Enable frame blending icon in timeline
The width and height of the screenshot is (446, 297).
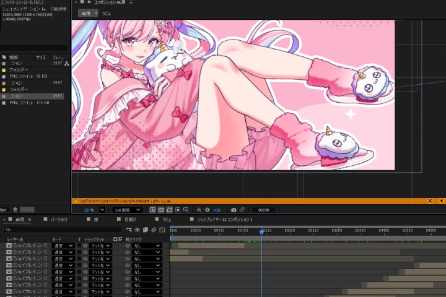(x=146, y=230)
